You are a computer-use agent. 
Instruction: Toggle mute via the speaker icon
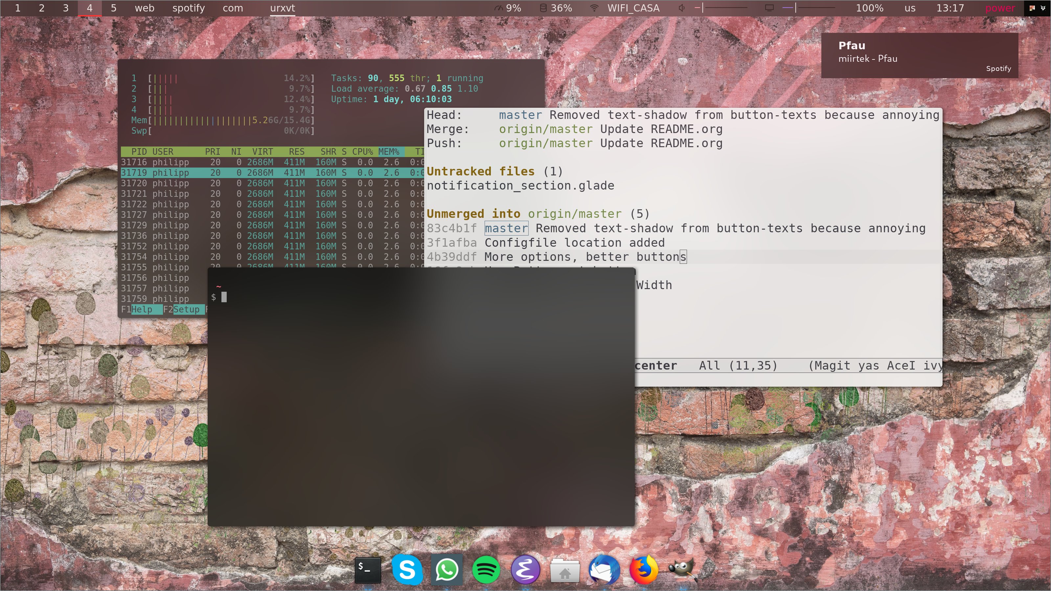[x=681, y=8]
